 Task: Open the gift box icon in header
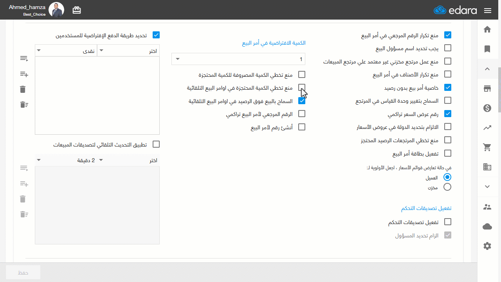[77, 10]
